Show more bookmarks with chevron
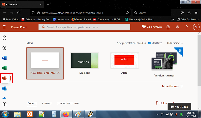Viewport: 201px width, 118px height. click(173, 19)
